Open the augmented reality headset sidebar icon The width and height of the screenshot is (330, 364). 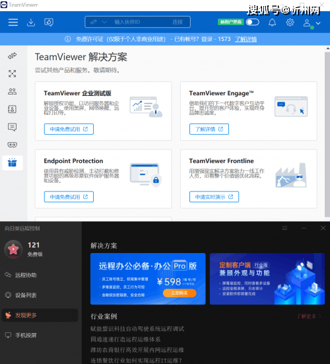click(x=13, y=145)
